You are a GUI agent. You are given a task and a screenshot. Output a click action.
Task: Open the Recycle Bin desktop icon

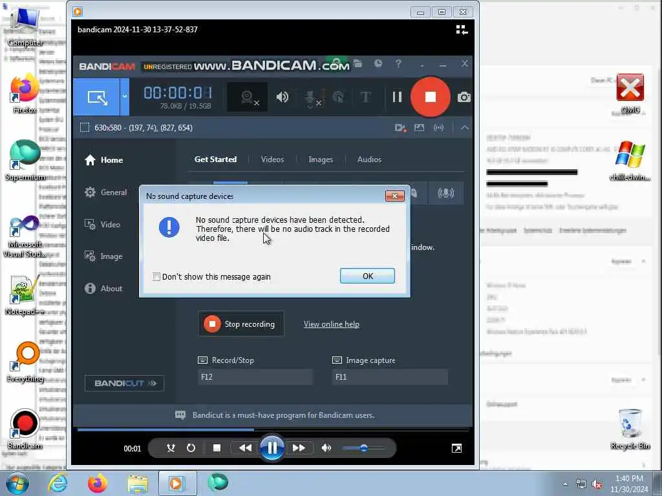click(630, 429)
